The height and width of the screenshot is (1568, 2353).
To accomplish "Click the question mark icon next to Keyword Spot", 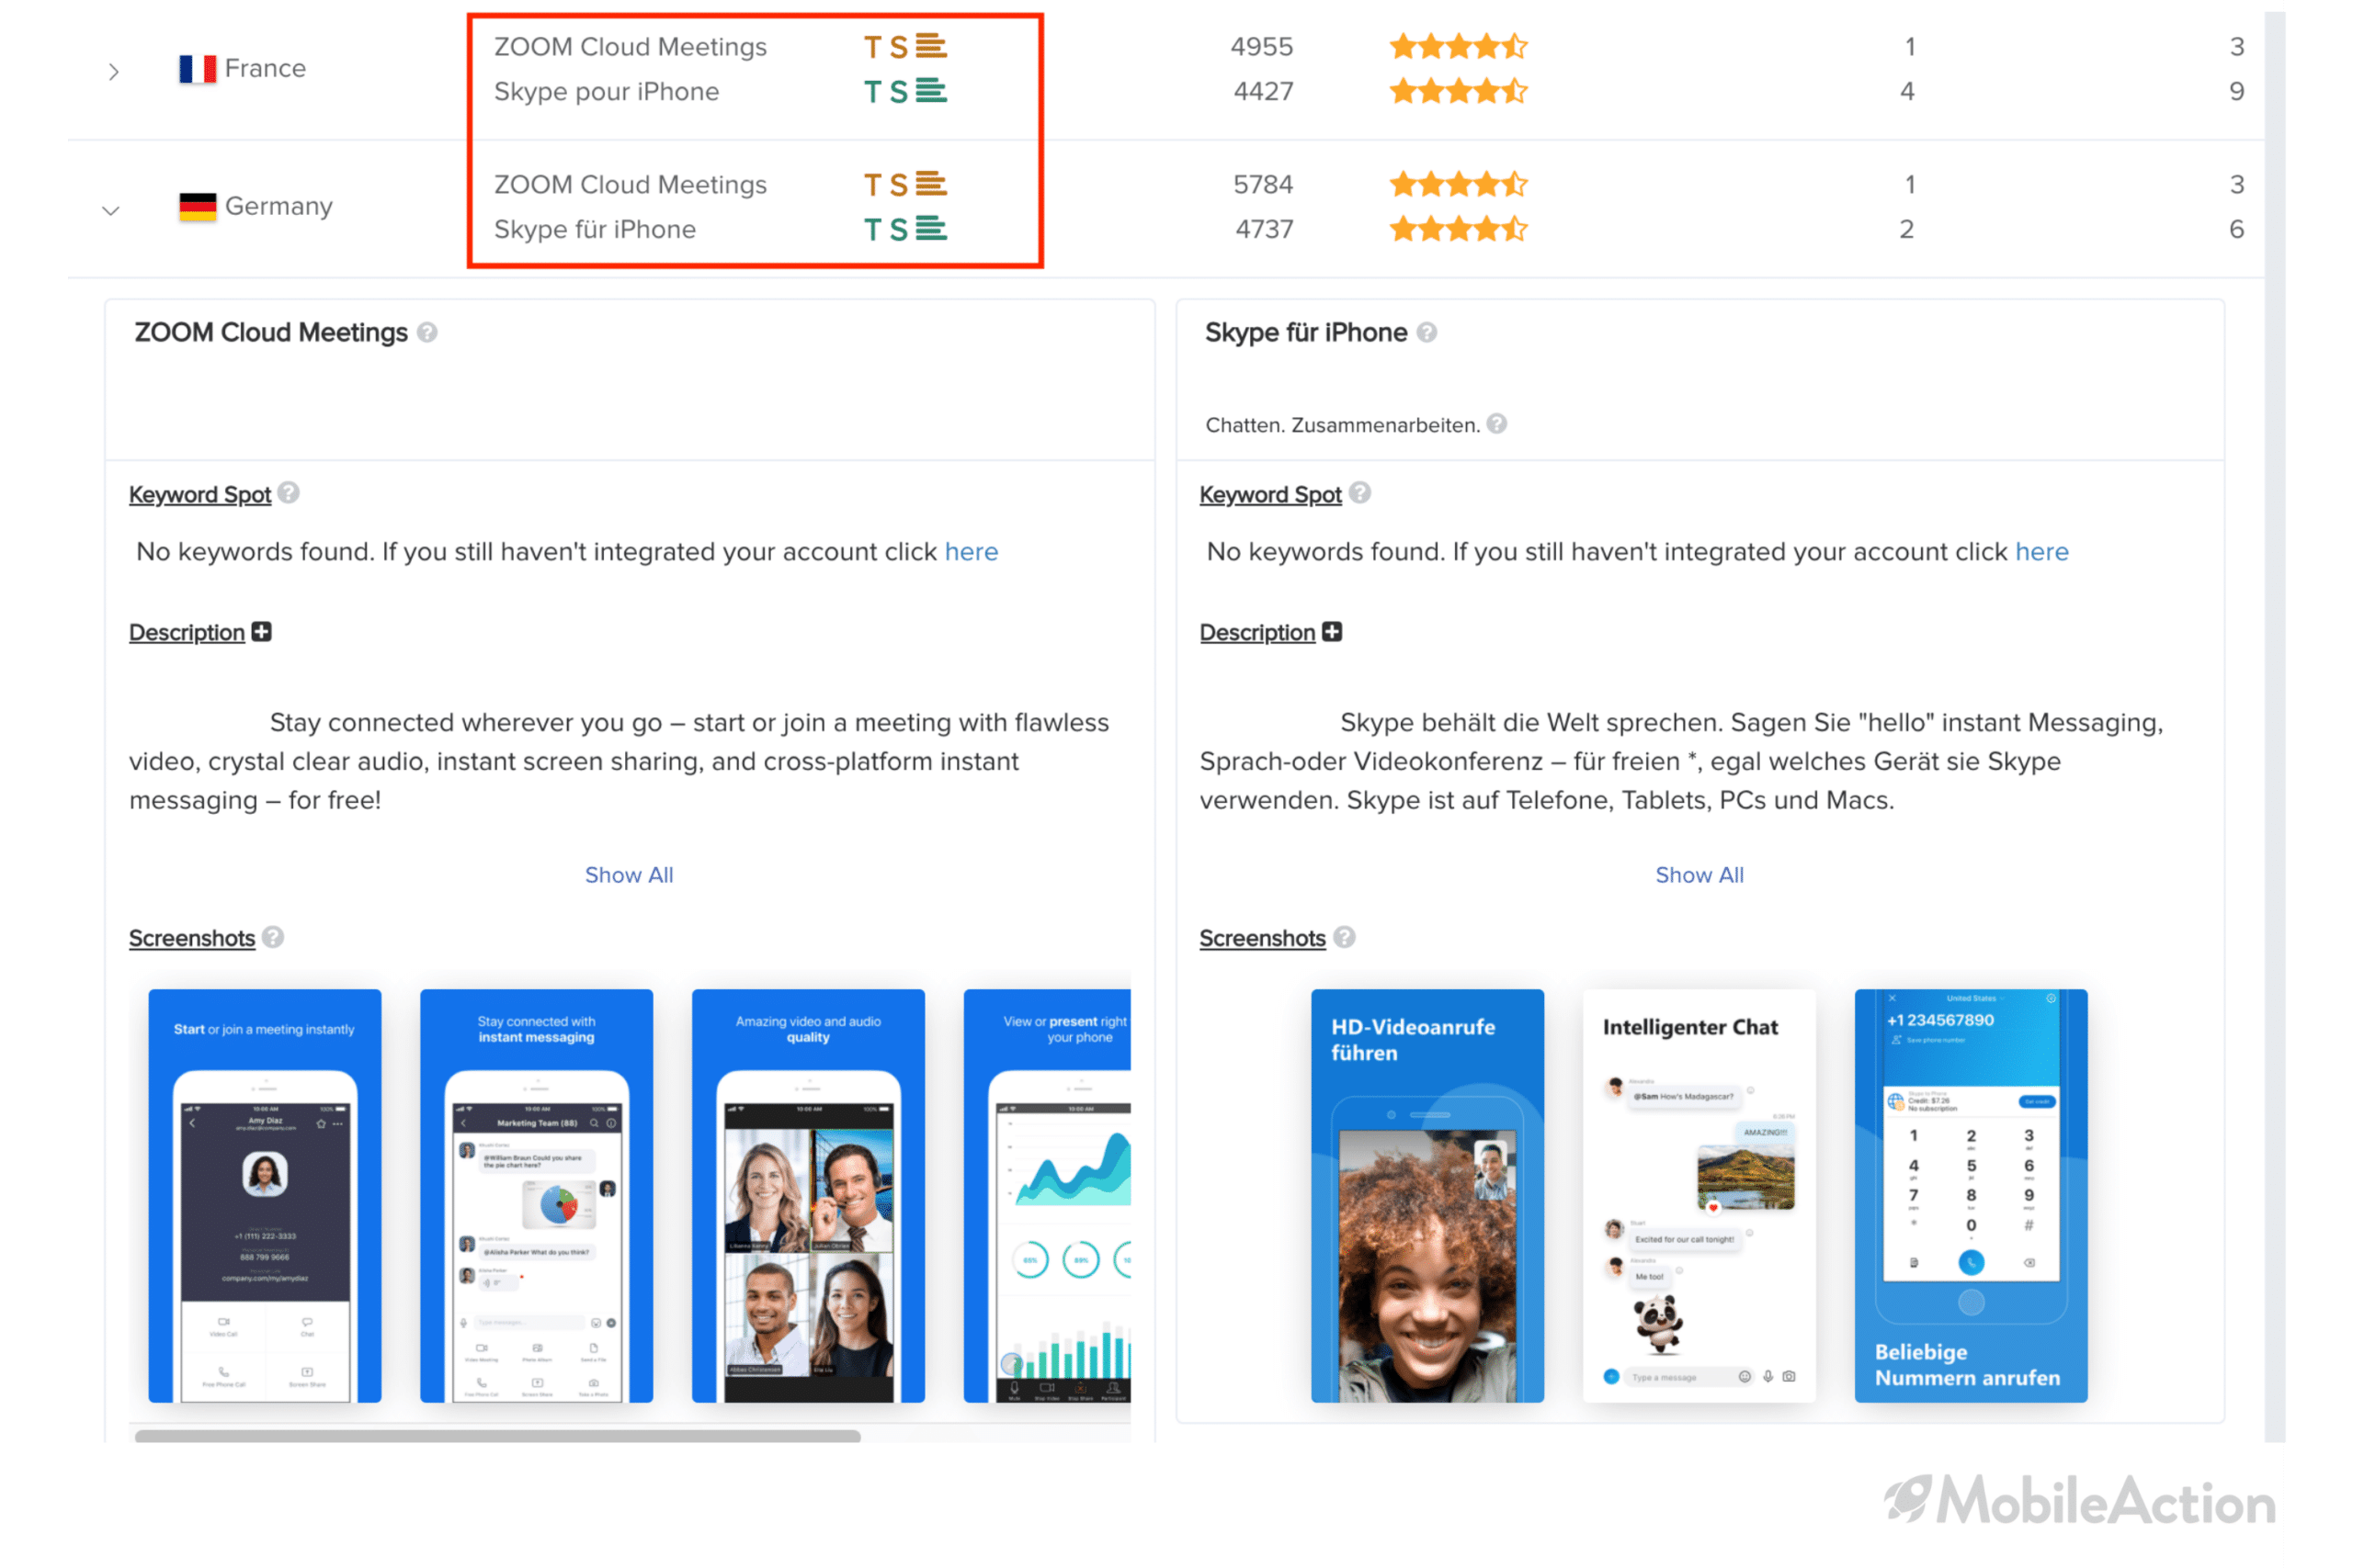I will [300, 493].
